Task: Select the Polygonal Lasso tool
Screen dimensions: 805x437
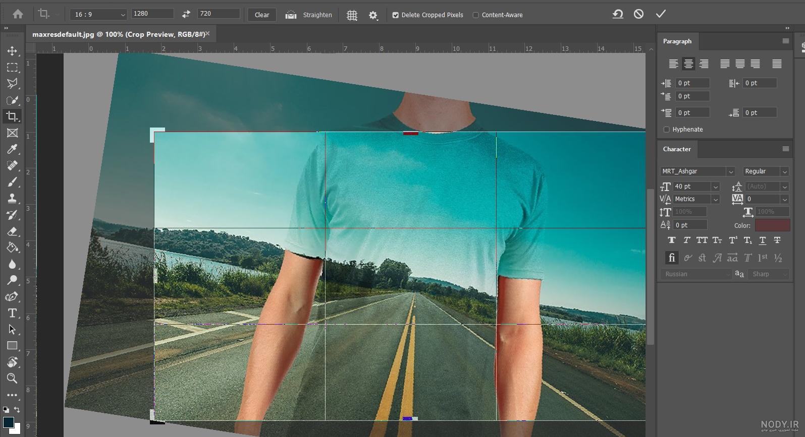Action: (x=12, y=84)
